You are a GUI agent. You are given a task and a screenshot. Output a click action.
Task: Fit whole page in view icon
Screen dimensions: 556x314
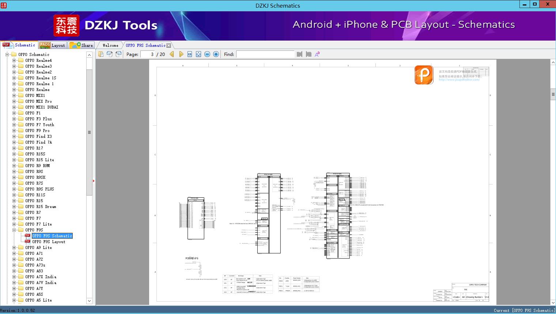pyautogui.click(x=198, y=54)
